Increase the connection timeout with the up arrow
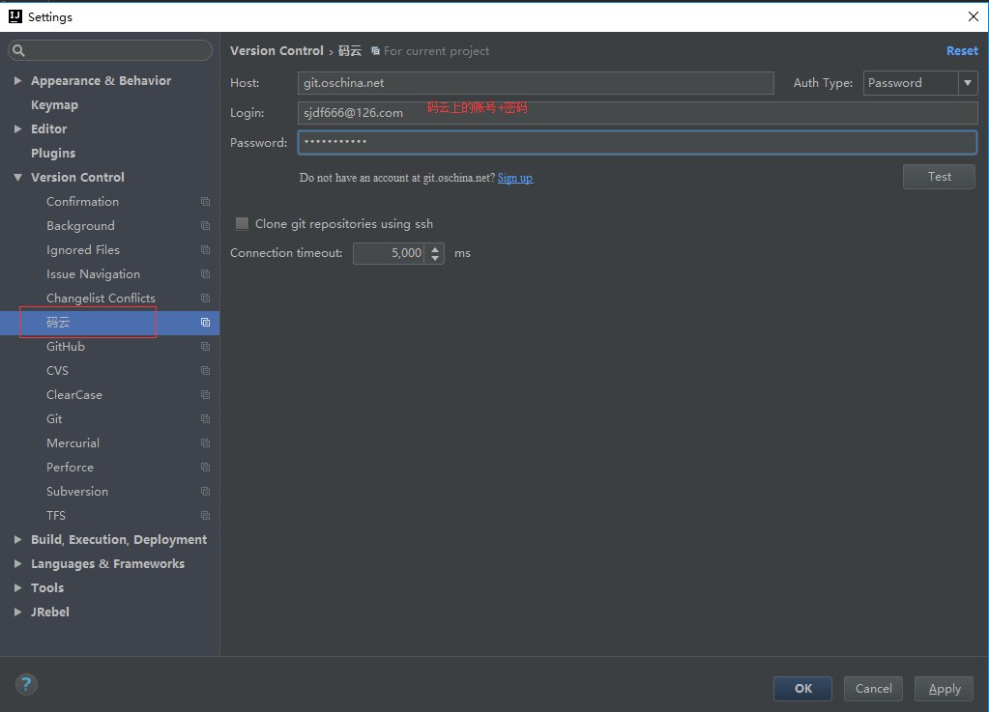This screenshot has width=989, height=712. [435, 249]
